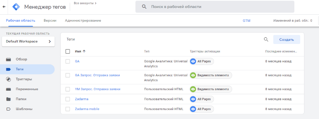This screenshot has height=119, width=319.
Task: Open Все аккаунты breadcrumb chevron
Action: click(96, 3)
